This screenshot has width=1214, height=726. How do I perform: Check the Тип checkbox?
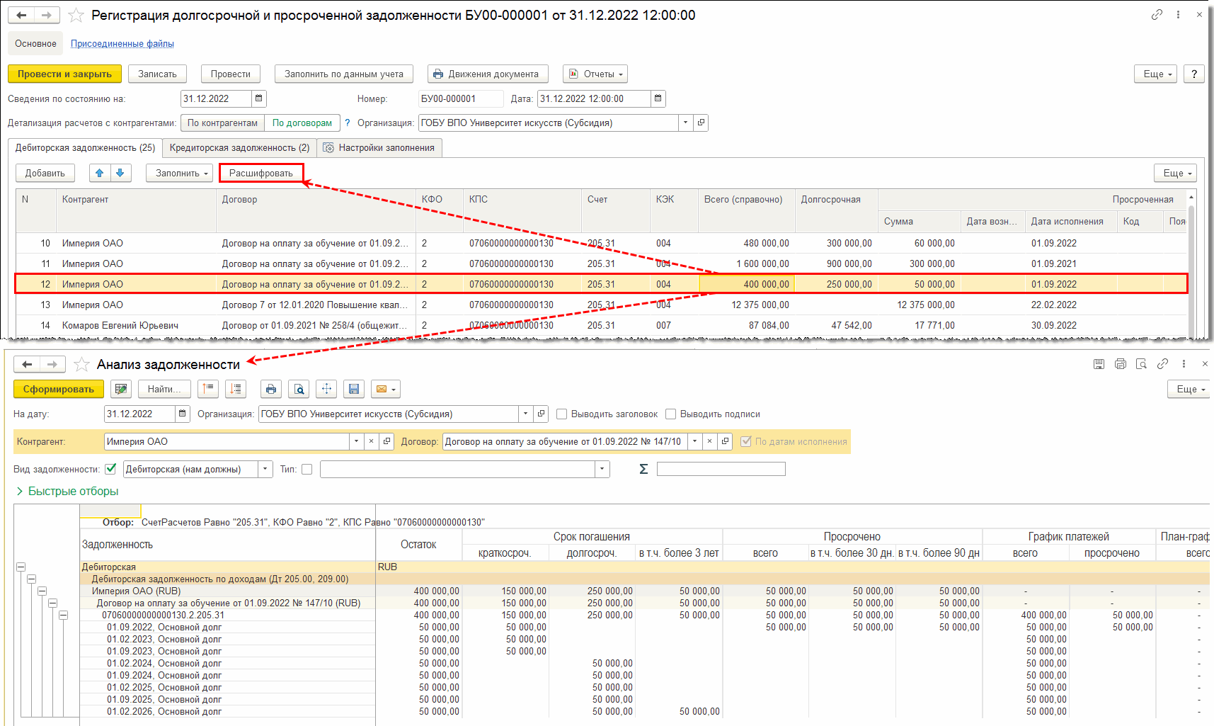coord(307,469)
